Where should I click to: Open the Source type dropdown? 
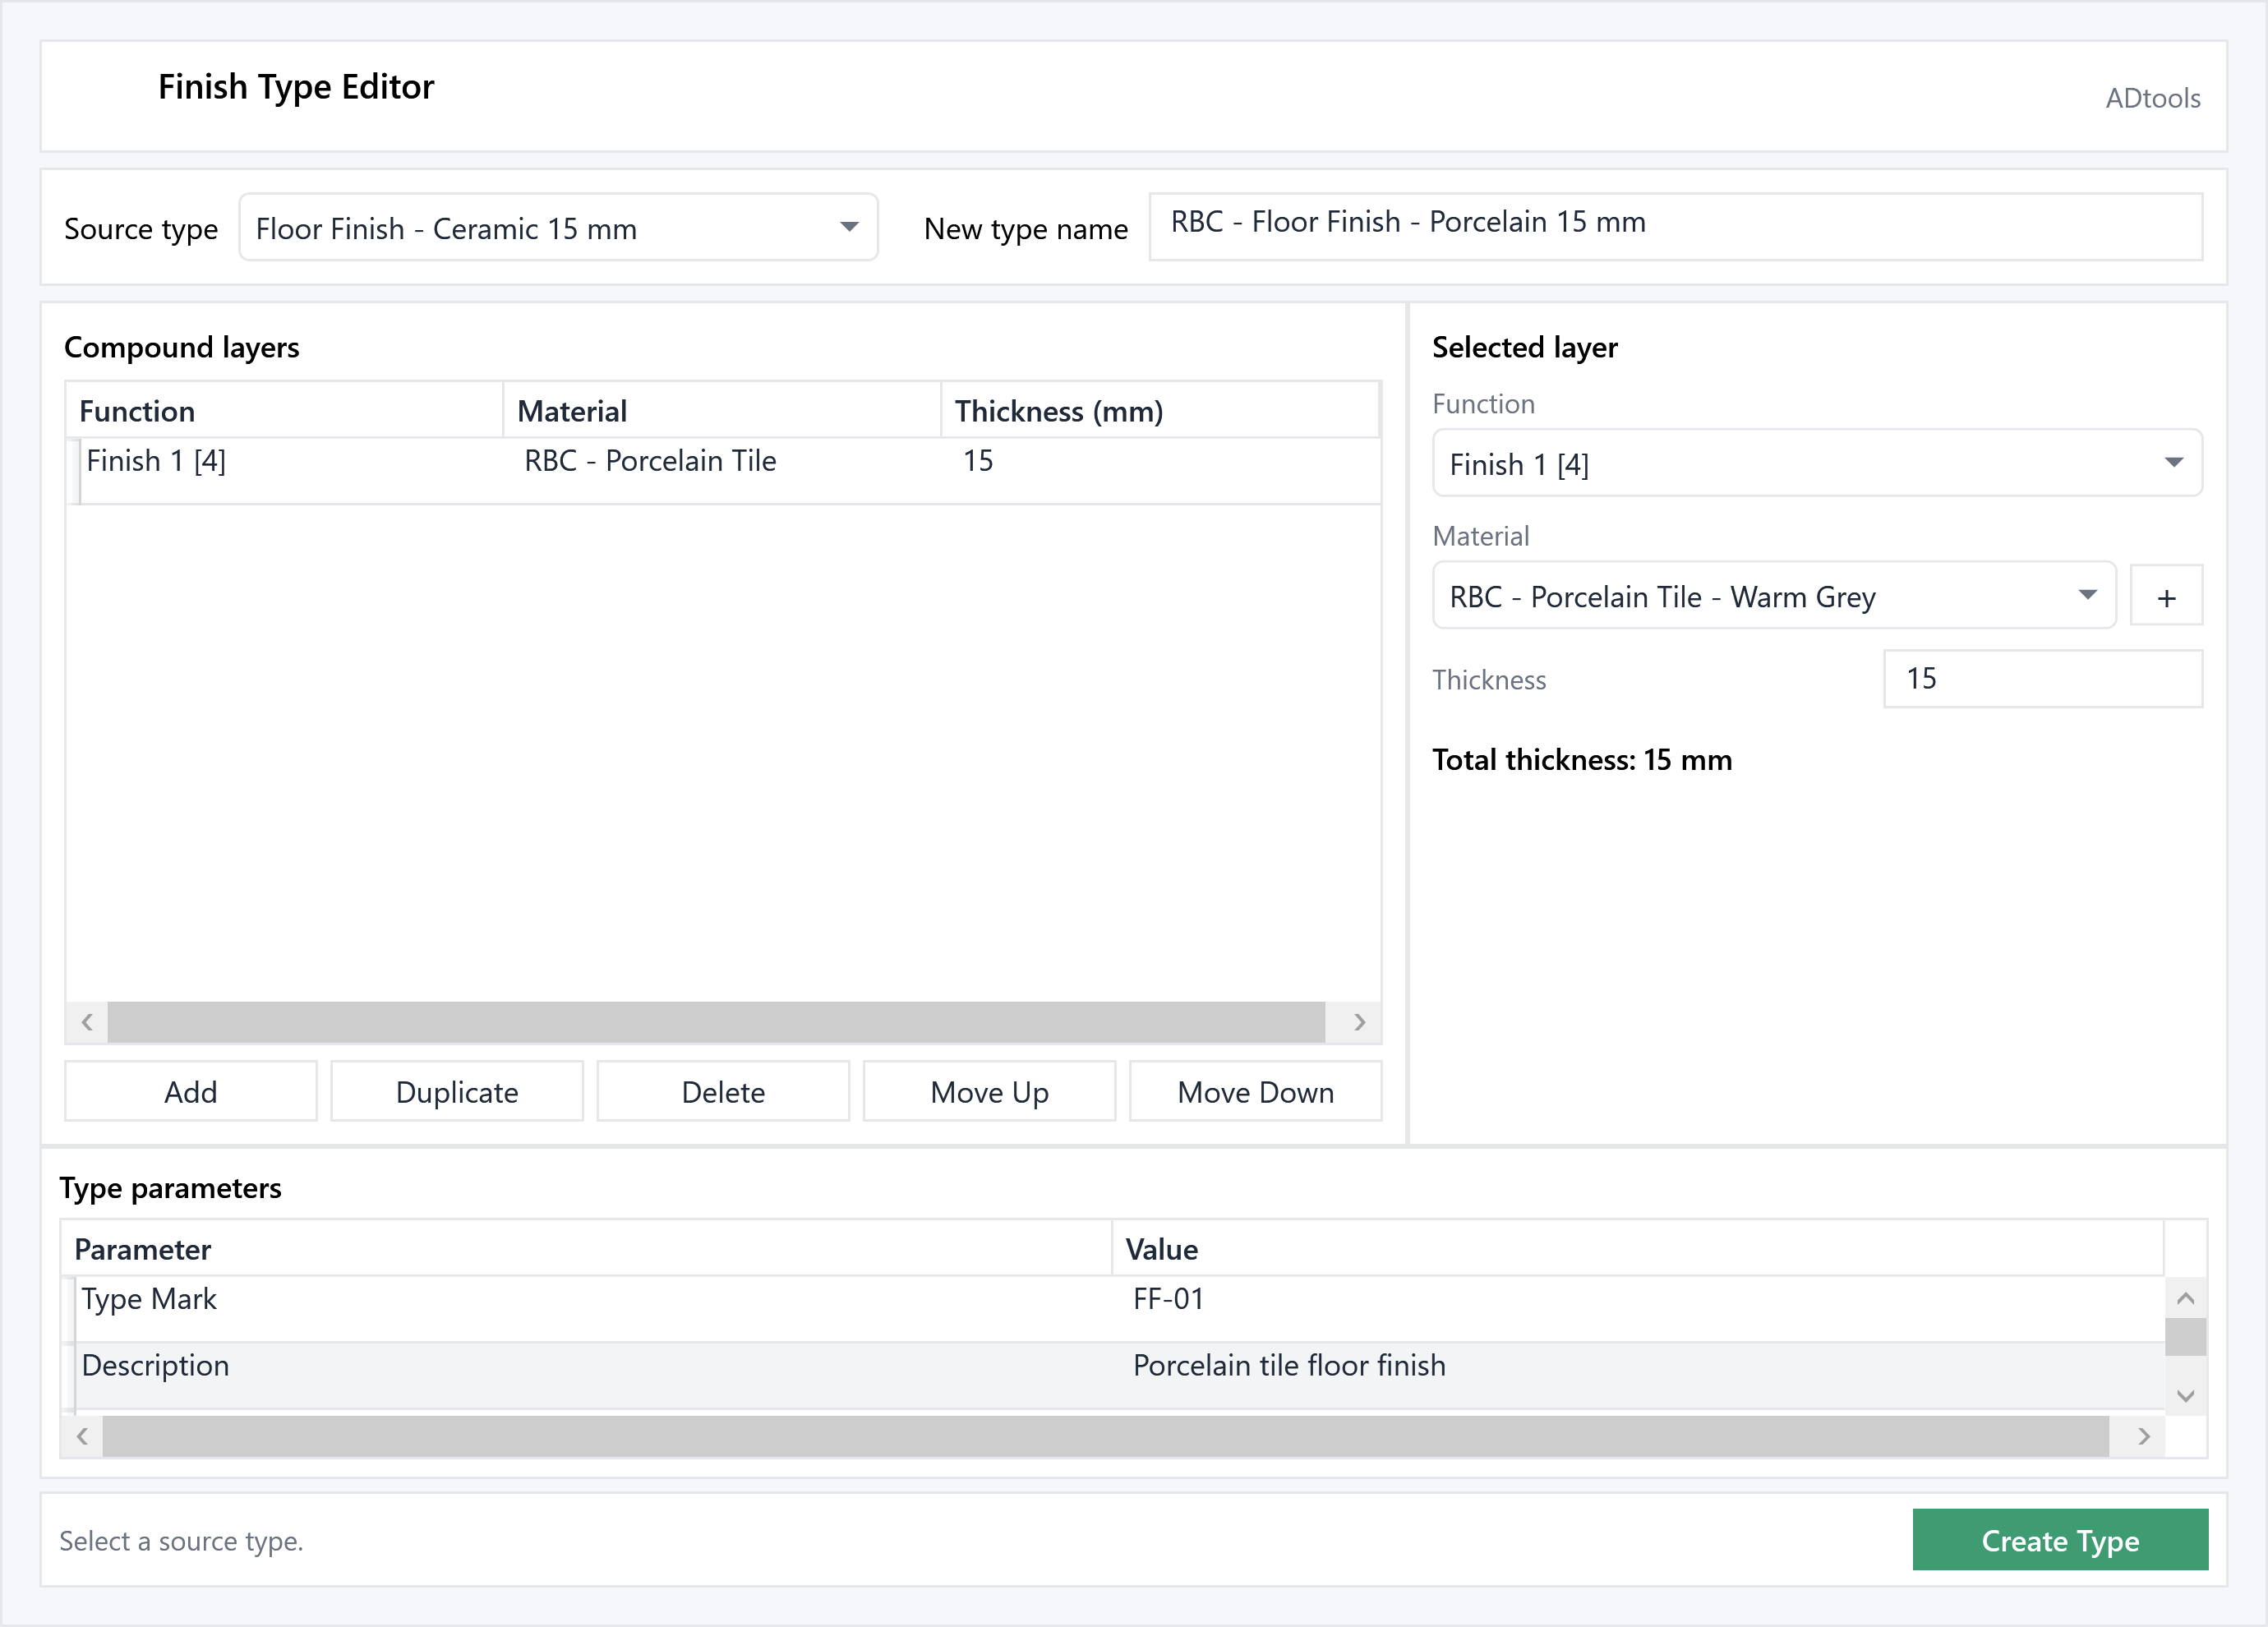click(558, 228)
